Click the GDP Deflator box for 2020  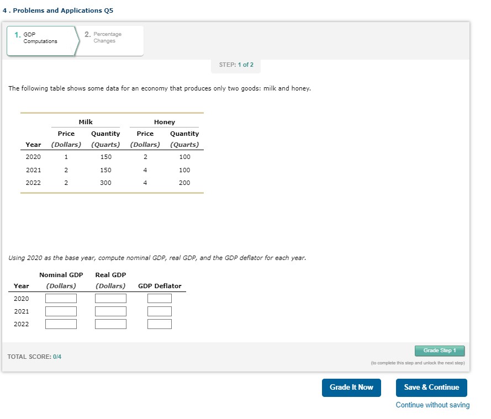click(159, 298)
